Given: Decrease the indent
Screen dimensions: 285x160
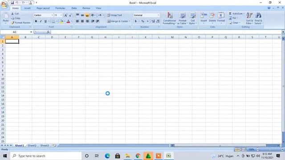Looking at the screenshot, I should [93, 21].
